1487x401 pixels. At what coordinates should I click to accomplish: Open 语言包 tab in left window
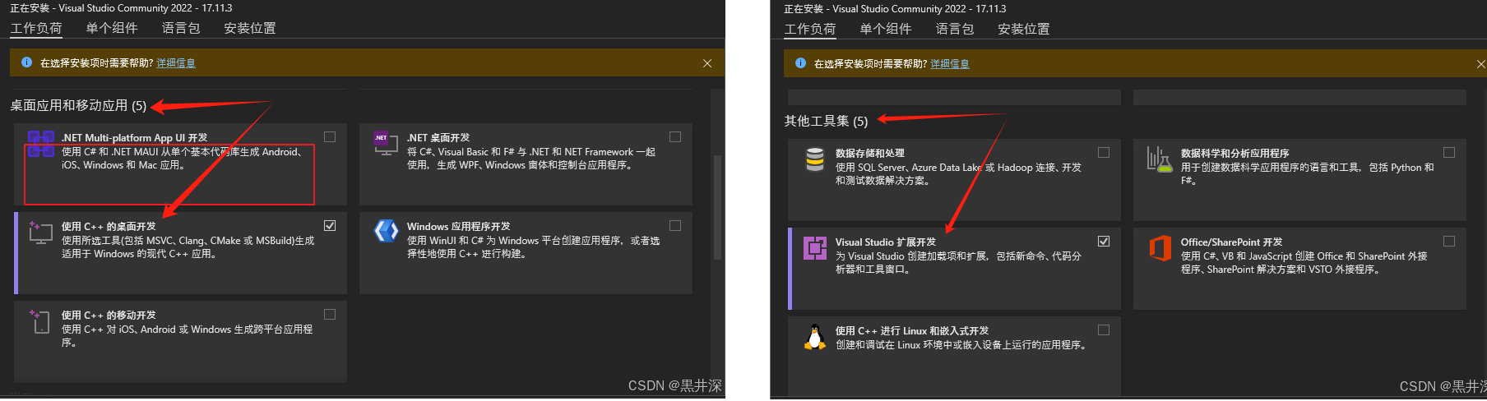(181, 28)
